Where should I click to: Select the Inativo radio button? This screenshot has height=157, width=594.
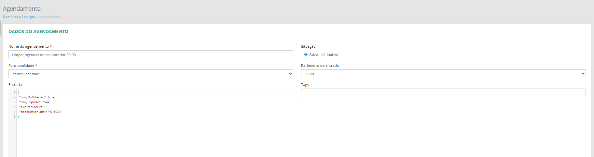pos(323,54)
